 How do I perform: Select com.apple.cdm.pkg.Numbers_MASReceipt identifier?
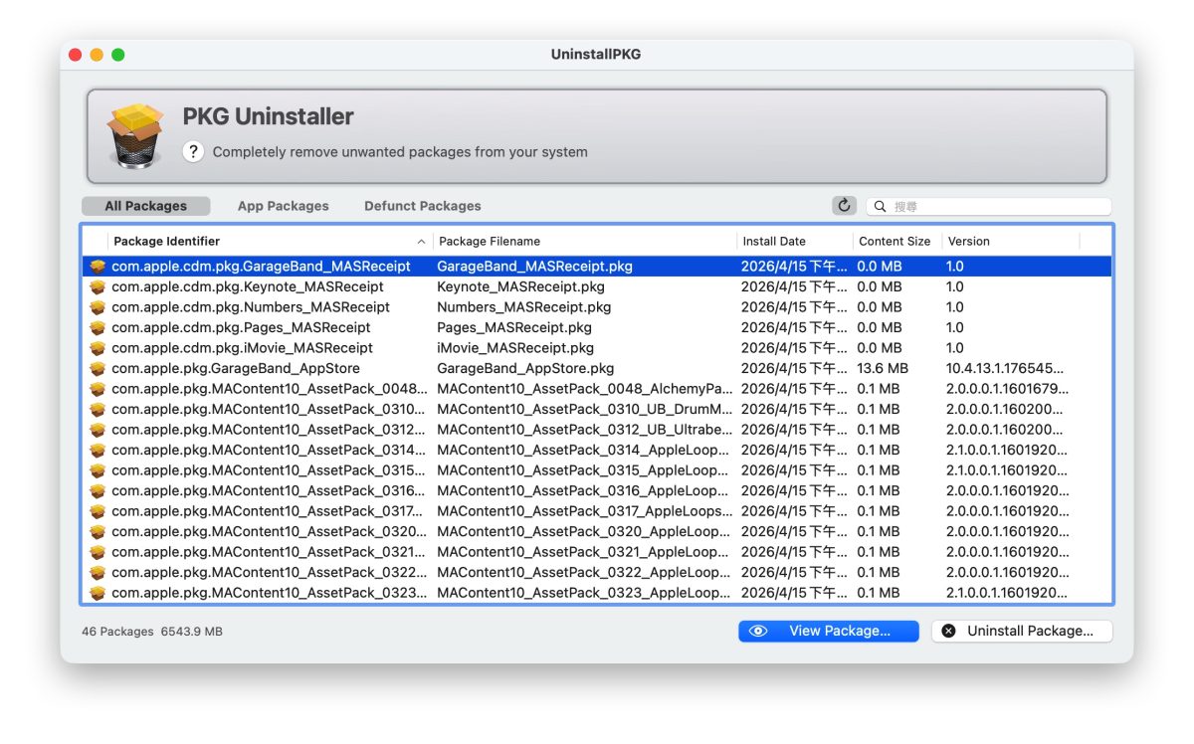click(251, 307)
